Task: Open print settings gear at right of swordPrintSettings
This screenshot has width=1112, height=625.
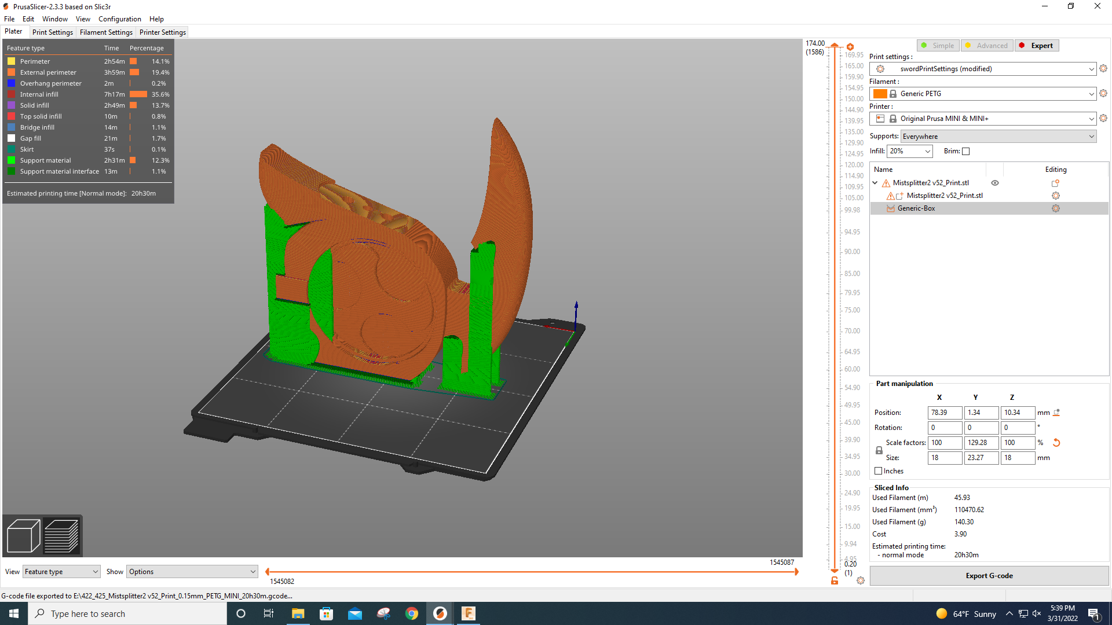Action: 1103,68
